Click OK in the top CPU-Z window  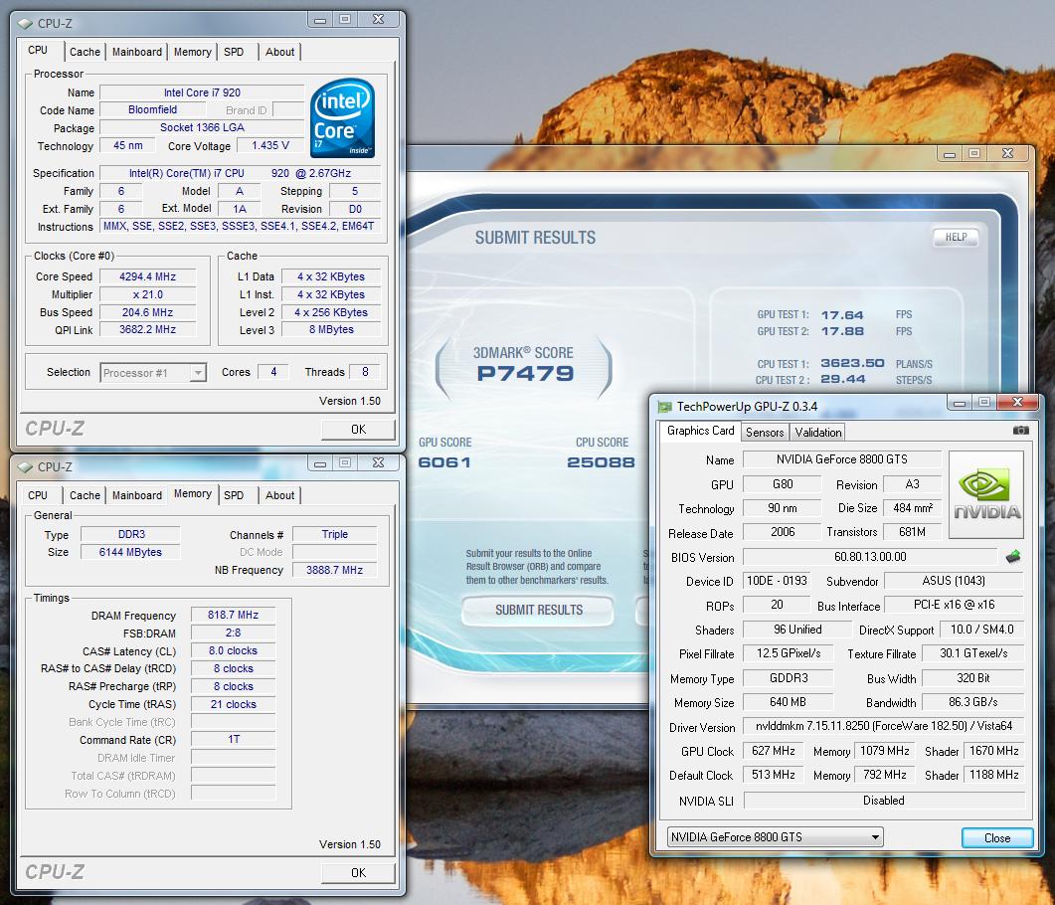(x=358, y=430)
